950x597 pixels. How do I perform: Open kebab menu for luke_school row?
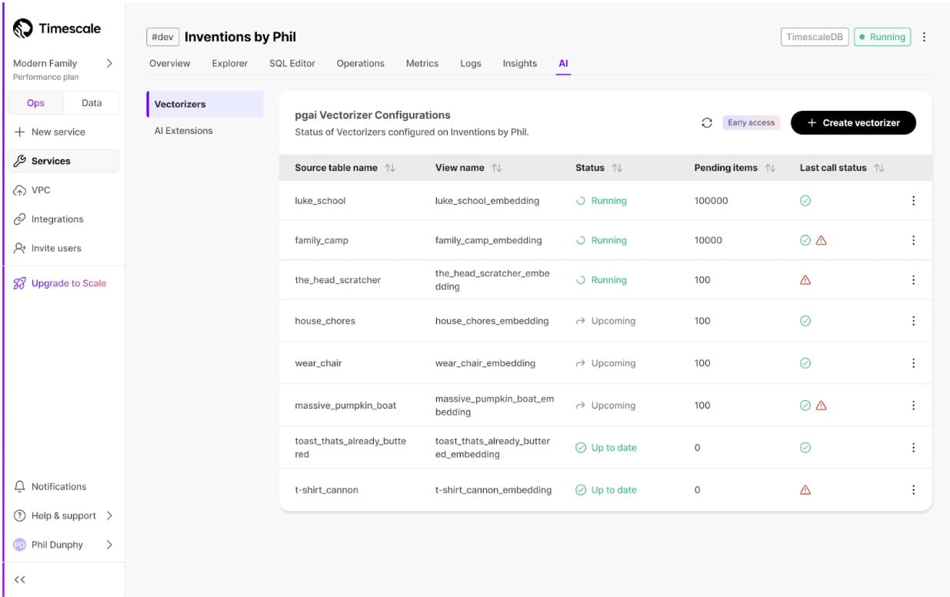(x=913, y=201)
